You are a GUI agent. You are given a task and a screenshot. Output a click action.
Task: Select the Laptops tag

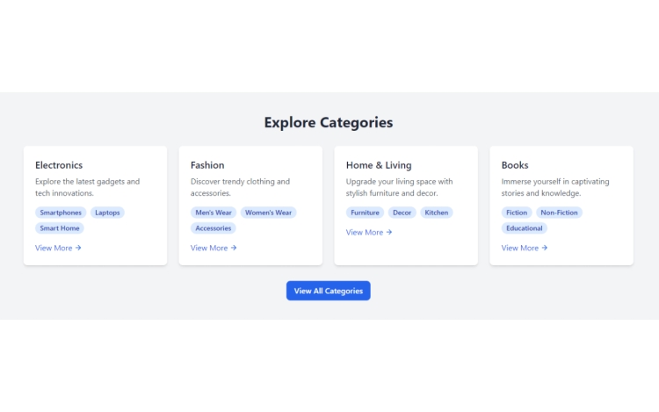(107, 213)
